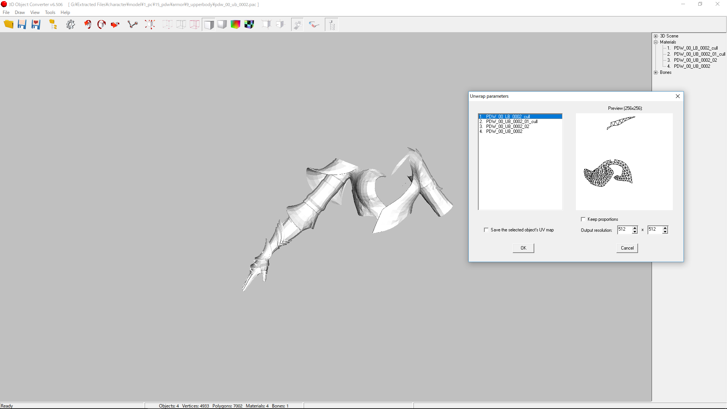This screenshot has height=409, width=727.
Task: Click the blue floppy save icon
Action: click(x=22, y=25)
